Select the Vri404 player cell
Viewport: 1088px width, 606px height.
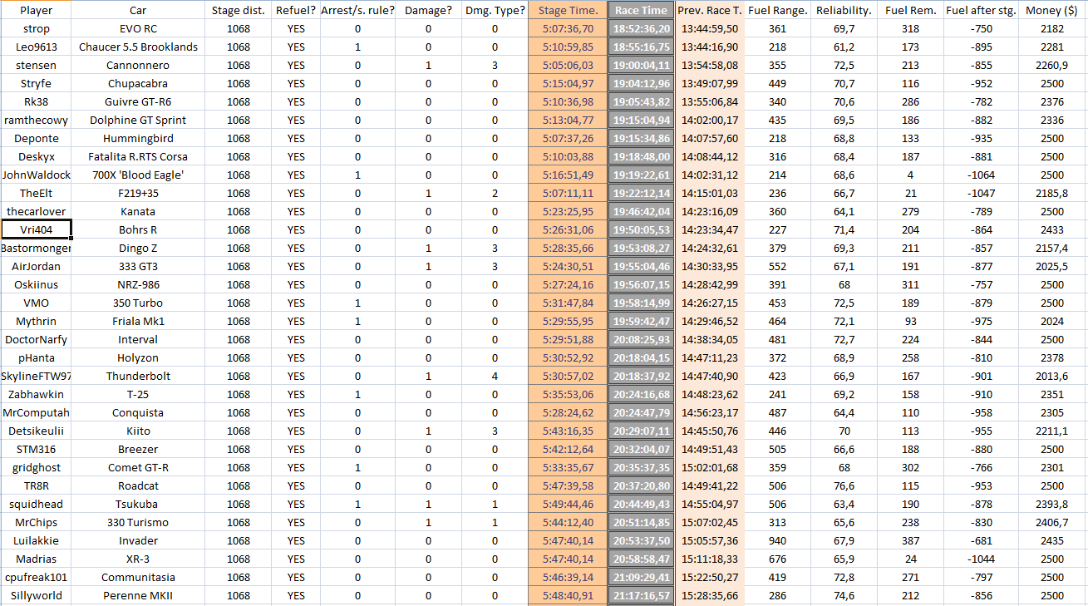[36, 229]
